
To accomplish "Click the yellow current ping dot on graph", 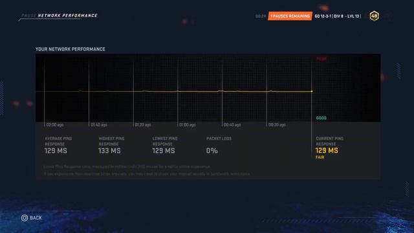I will 312,91.
